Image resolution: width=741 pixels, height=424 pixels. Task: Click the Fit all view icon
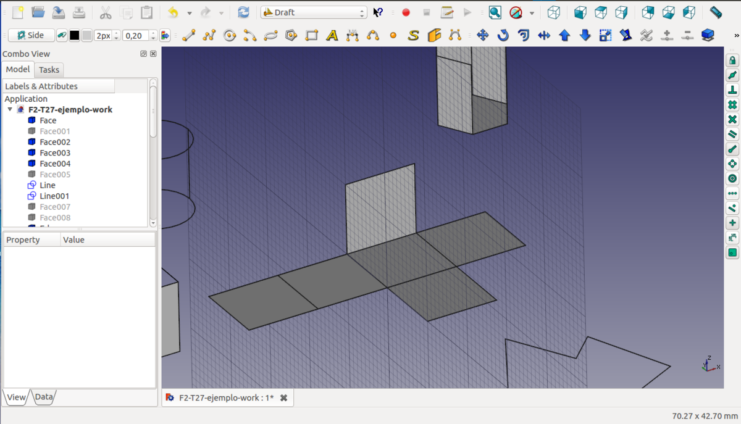tap(495, 12)
